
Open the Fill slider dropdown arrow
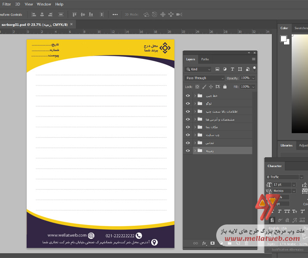point(253,87)
